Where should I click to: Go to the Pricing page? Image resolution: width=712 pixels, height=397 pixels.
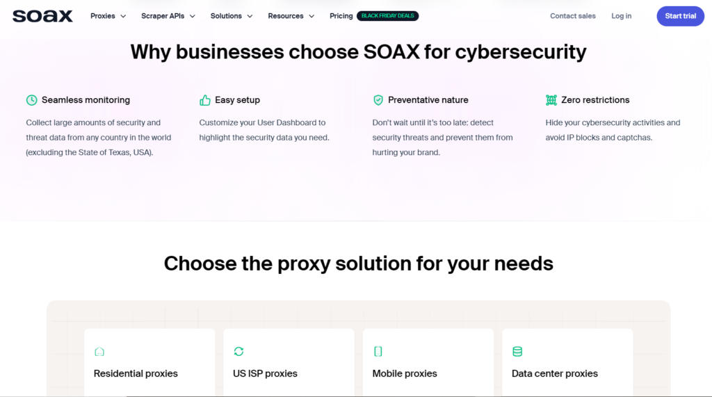[341, 16]
